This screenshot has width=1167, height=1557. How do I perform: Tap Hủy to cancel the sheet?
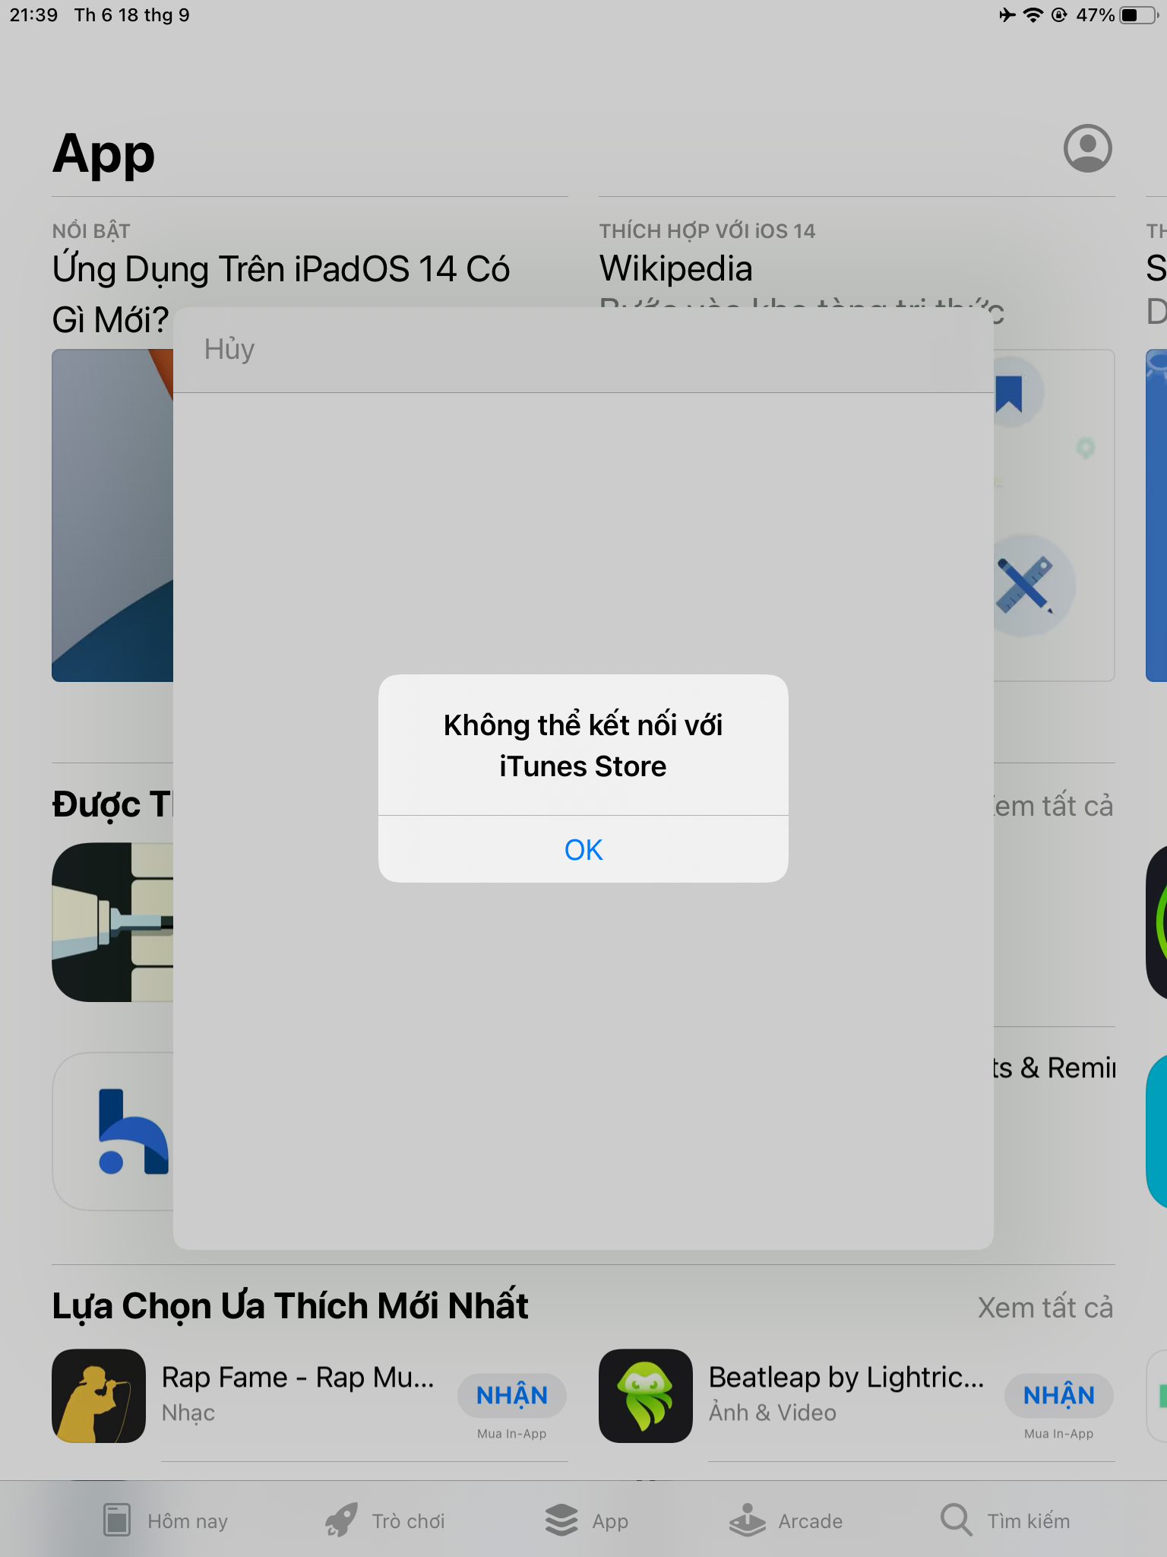[229, 350]
